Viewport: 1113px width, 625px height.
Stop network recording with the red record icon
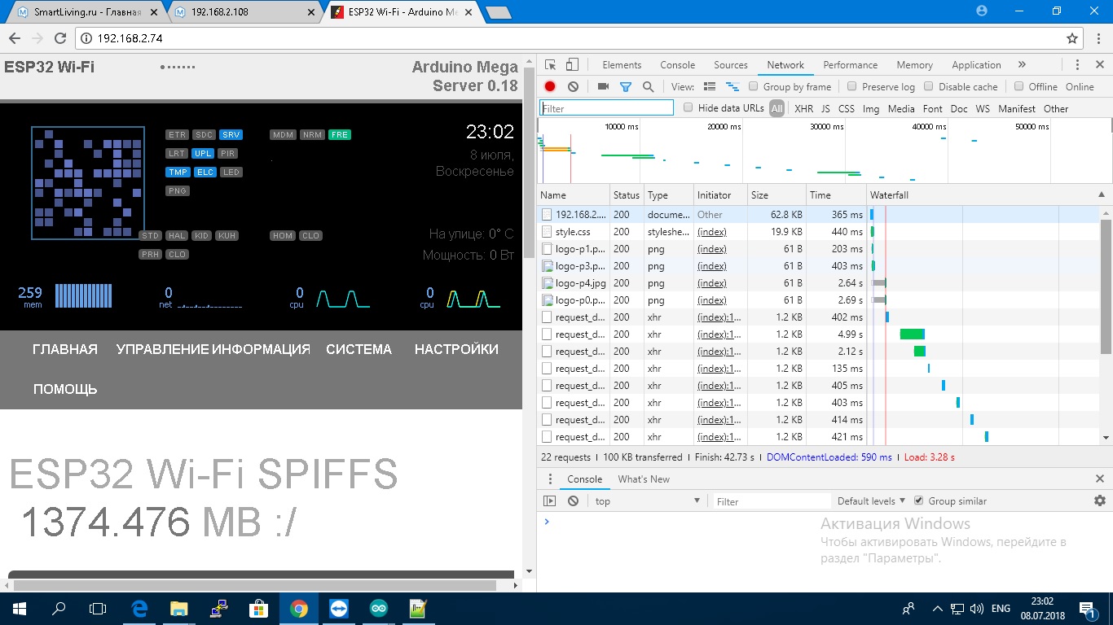click(549, 86)
